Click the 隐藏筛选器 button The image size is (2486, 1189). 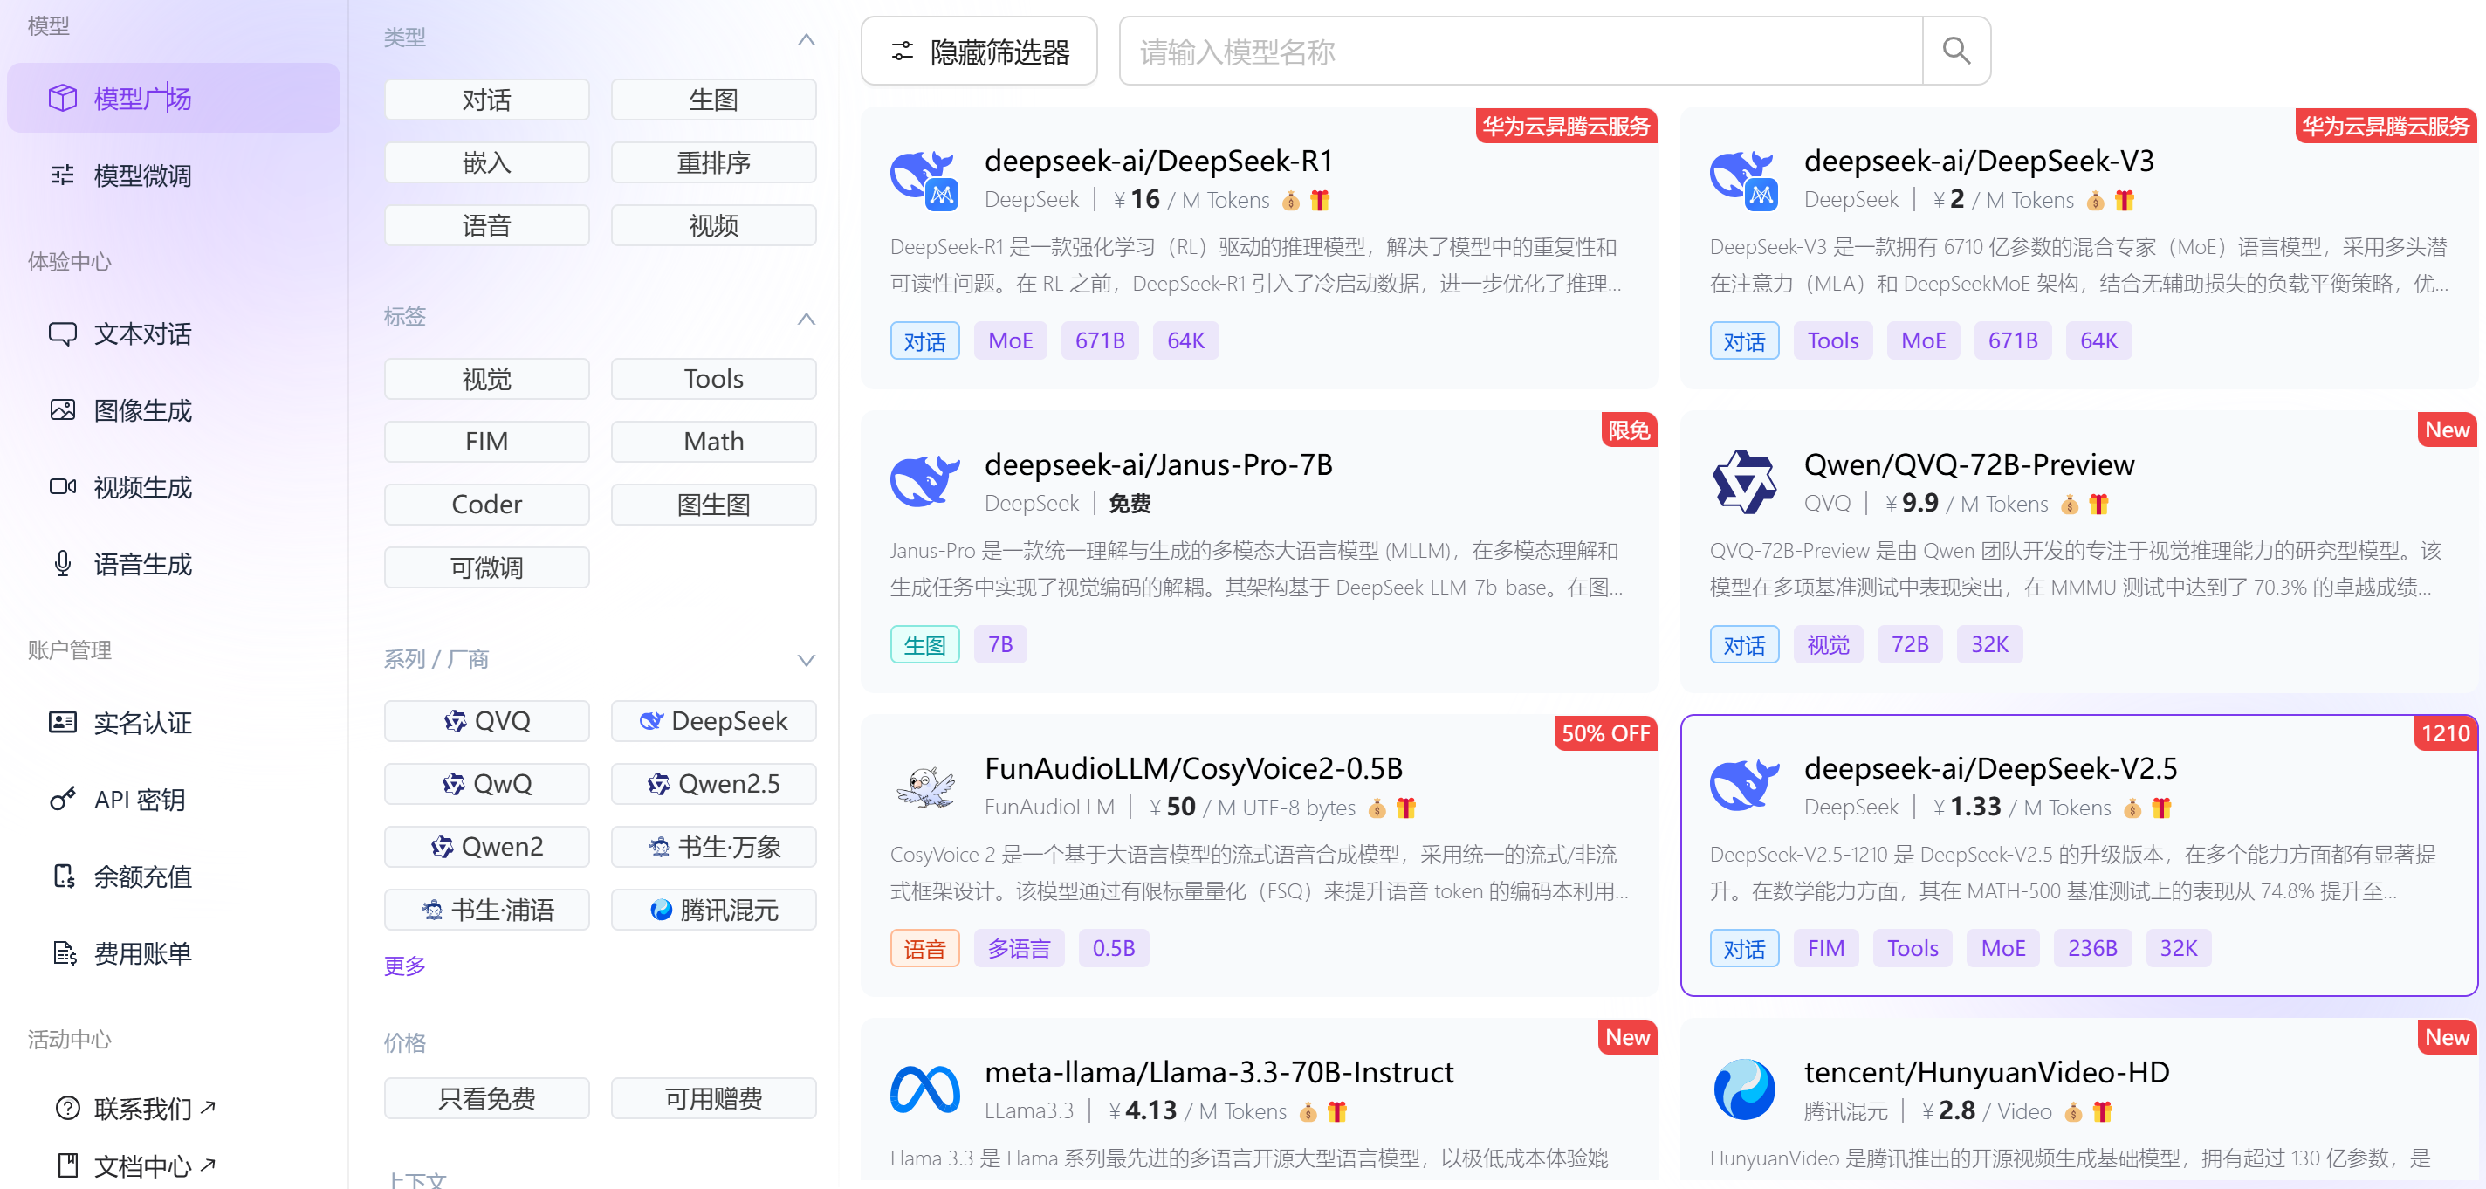[x=979, y=52]
